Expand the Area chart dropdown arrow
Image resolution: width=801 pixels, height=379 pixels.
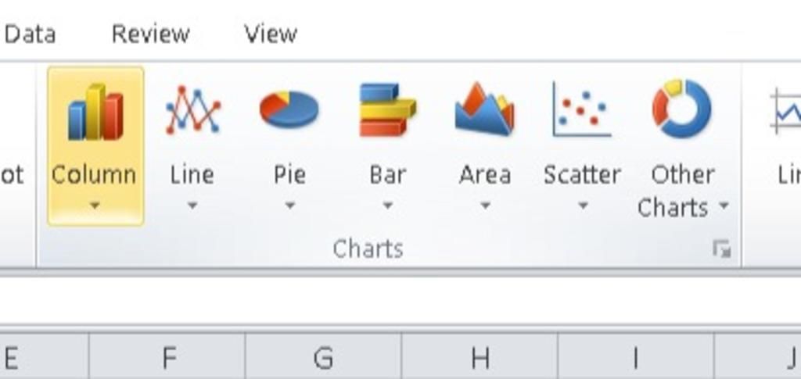[485, 206]
